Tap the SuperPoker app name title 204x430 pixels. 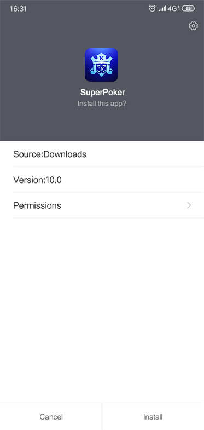[x=102, y=93]
